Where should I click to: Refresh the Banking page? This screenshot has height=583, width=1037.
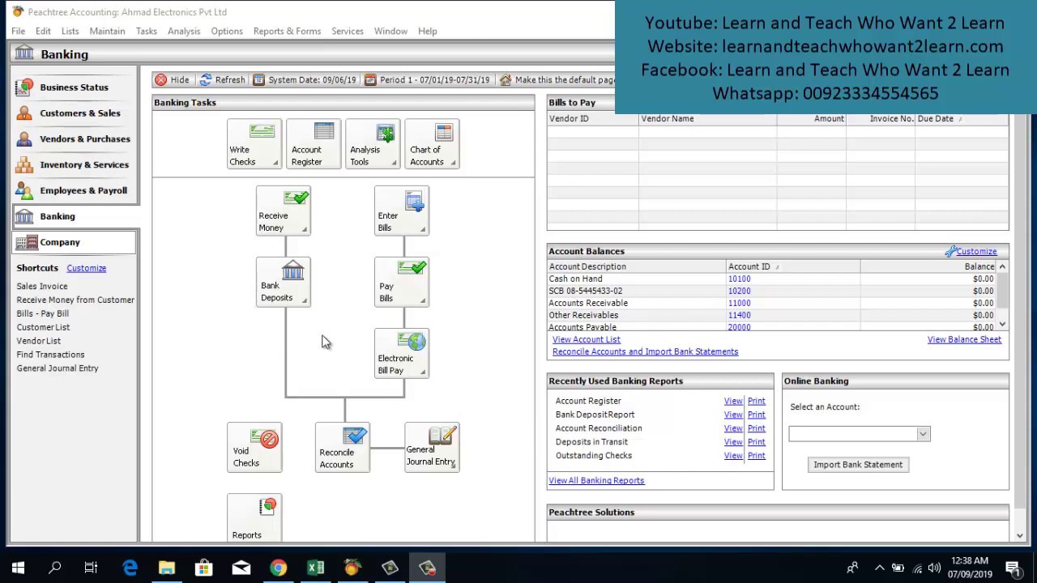(x=222, y=79)
